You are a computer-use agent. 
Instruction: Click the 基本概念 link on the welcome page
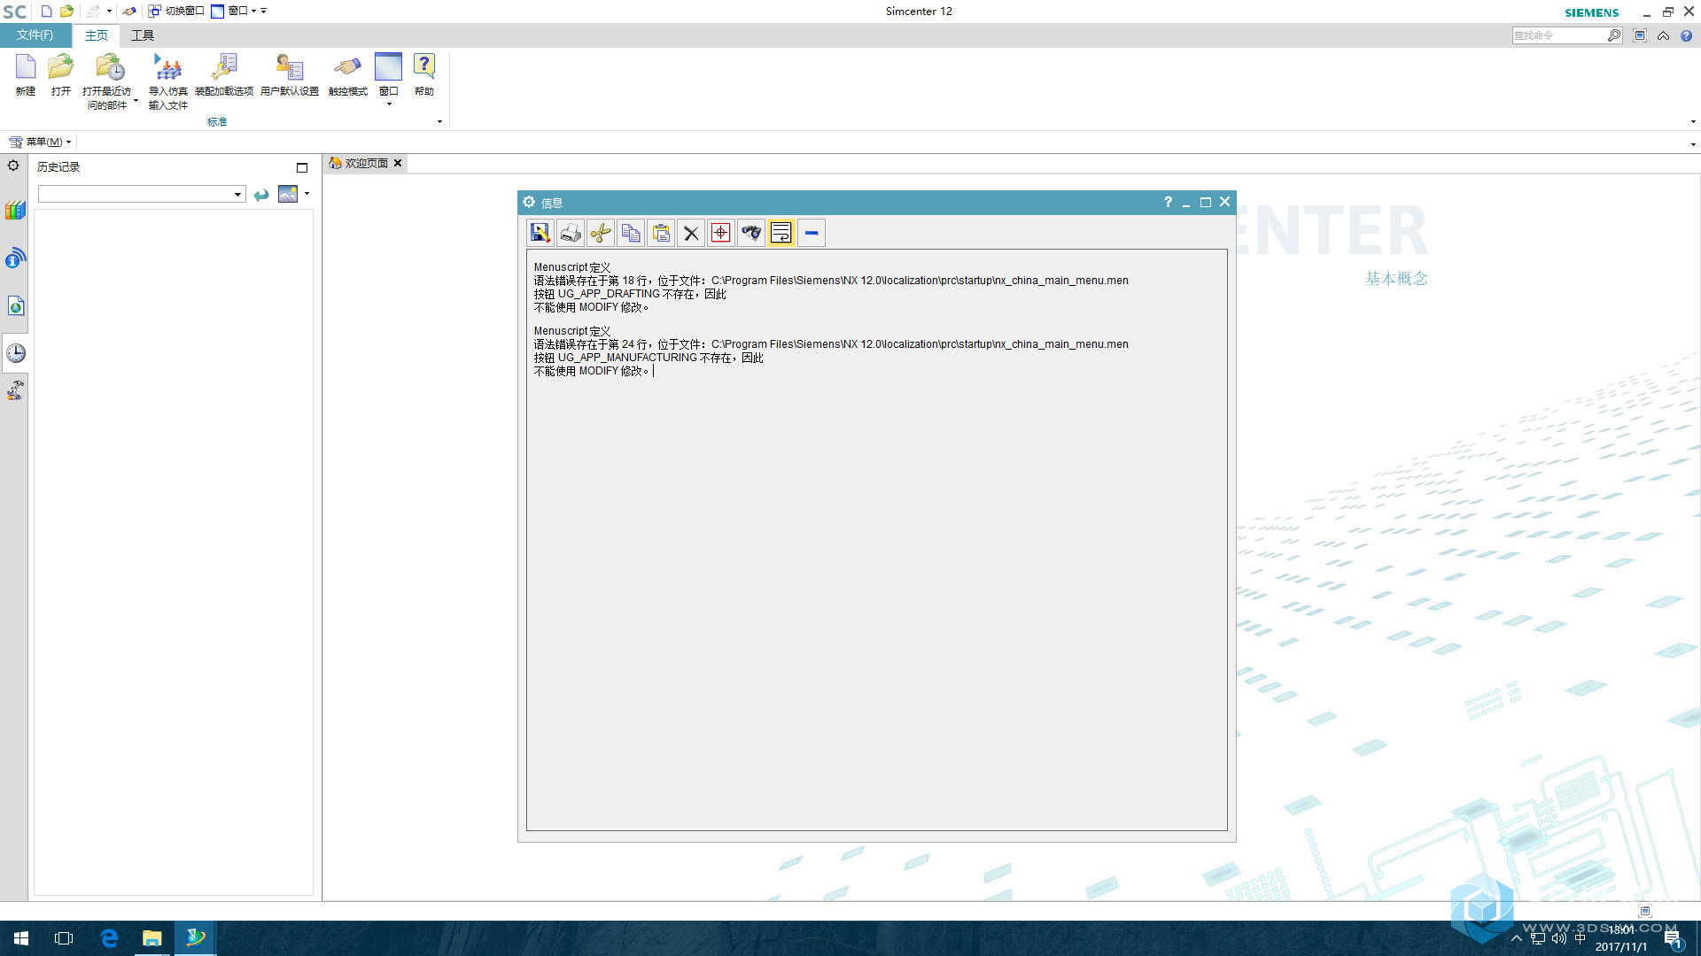click(x=1396, y=279)
